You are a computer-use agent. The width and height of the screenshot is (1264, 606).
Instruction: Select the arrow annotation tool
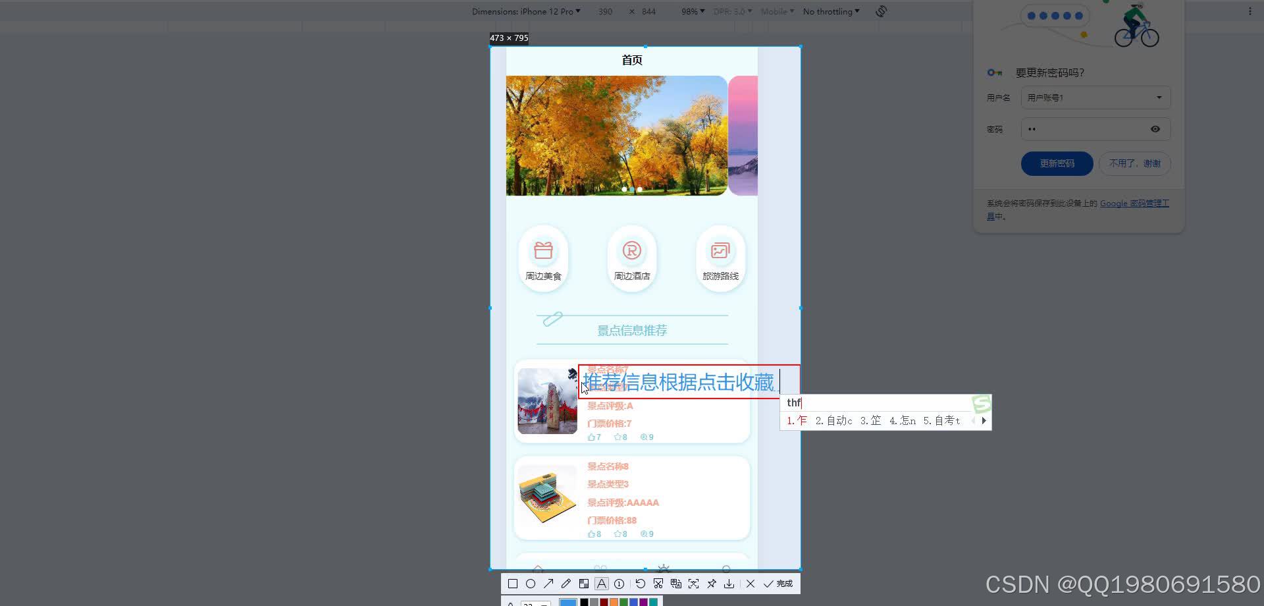549,584
